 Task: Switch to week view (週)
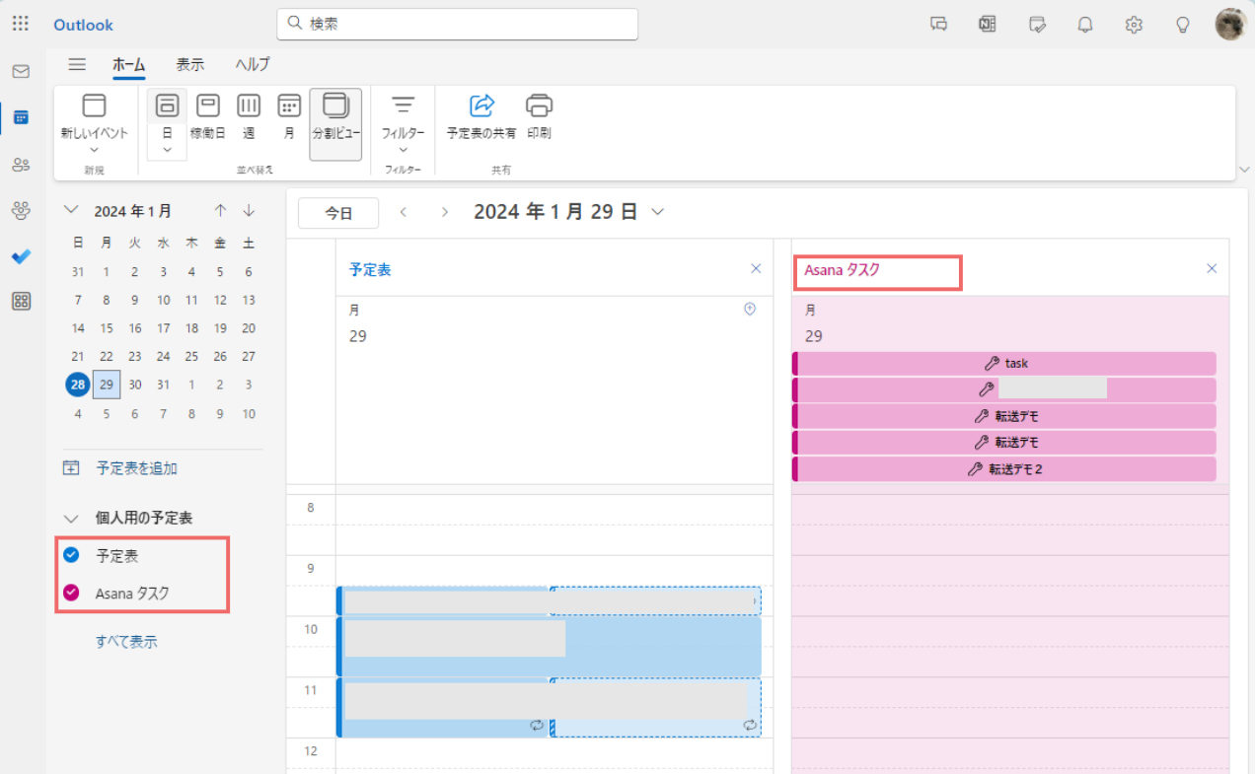point(249,116)
